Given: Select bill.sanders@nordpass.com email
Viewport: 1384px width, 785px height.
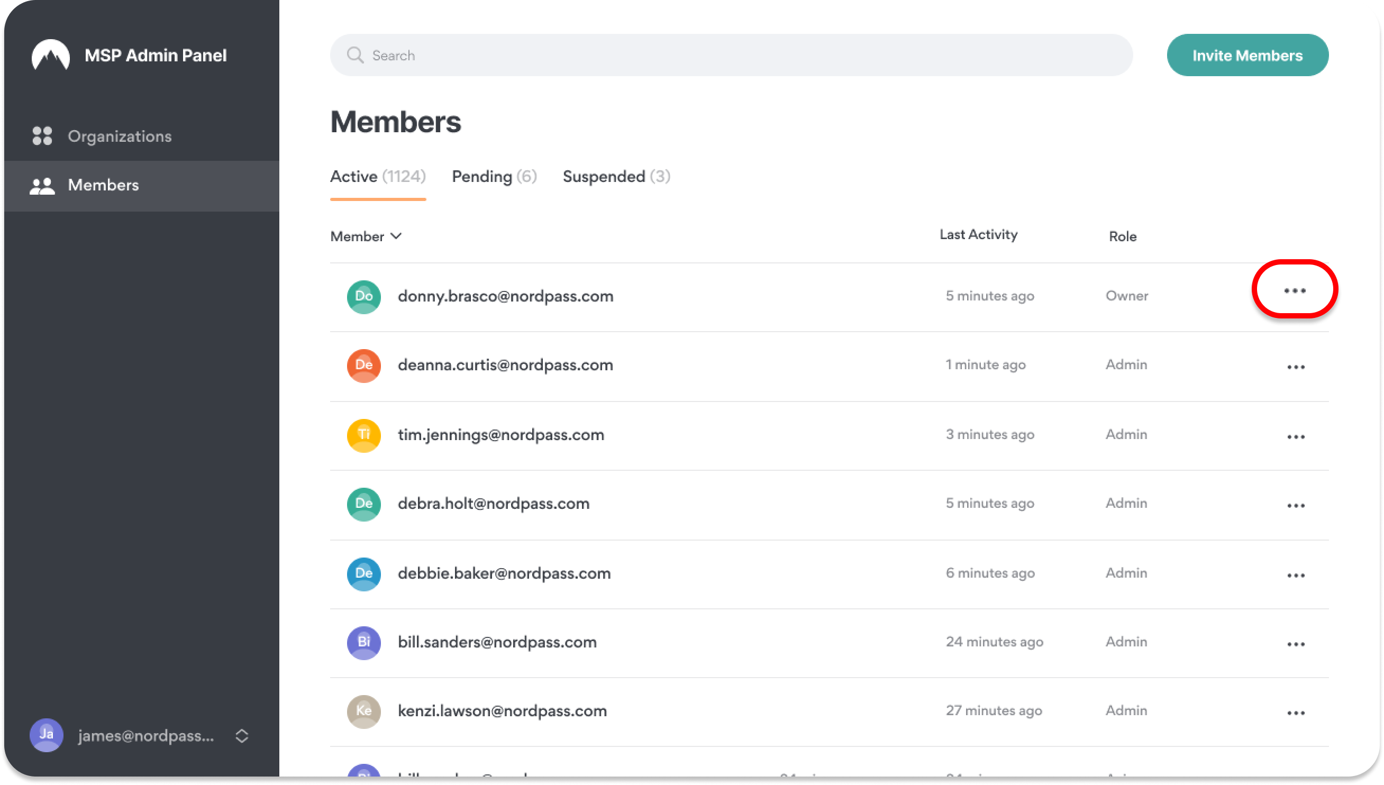Looking at the screenshot, I should [497, 643].
